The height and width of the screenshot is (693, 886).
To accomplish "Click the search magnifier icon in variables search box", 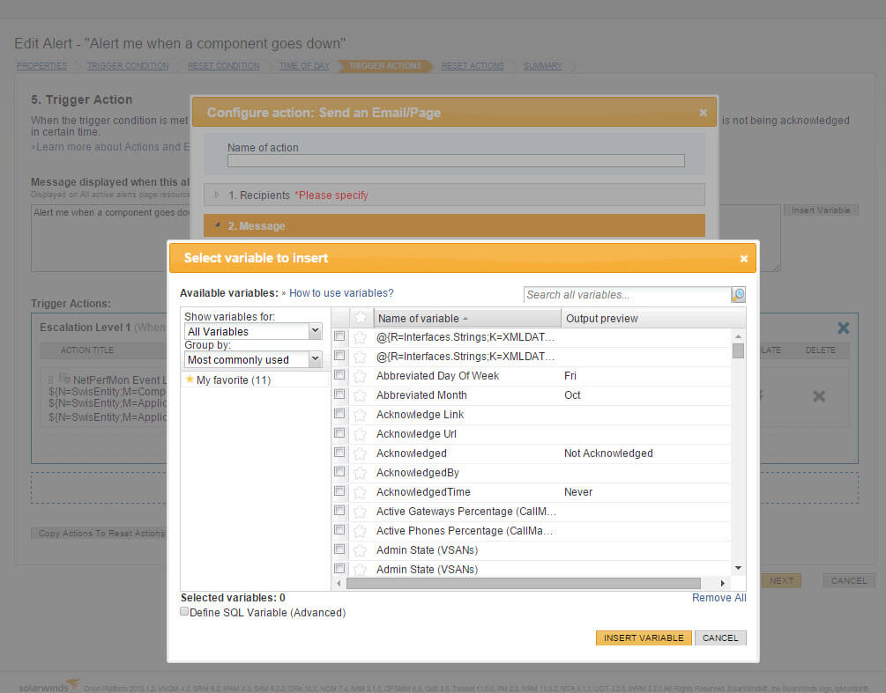I will 738,295.
